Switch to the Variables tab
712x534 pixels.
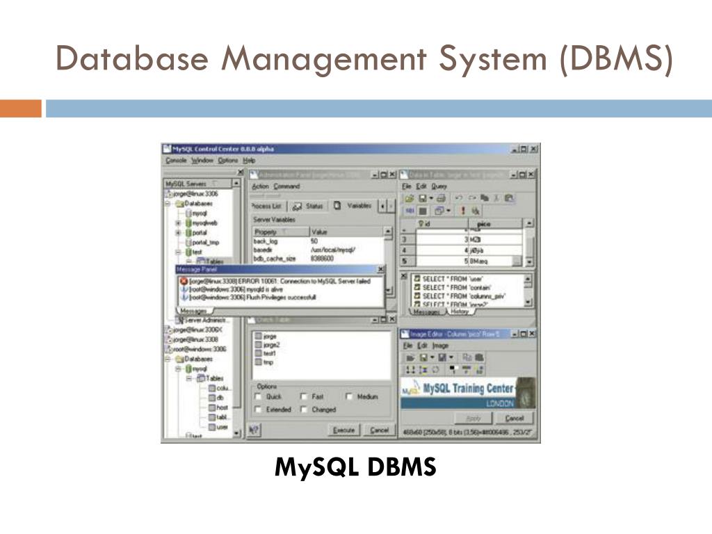(353, 206)
